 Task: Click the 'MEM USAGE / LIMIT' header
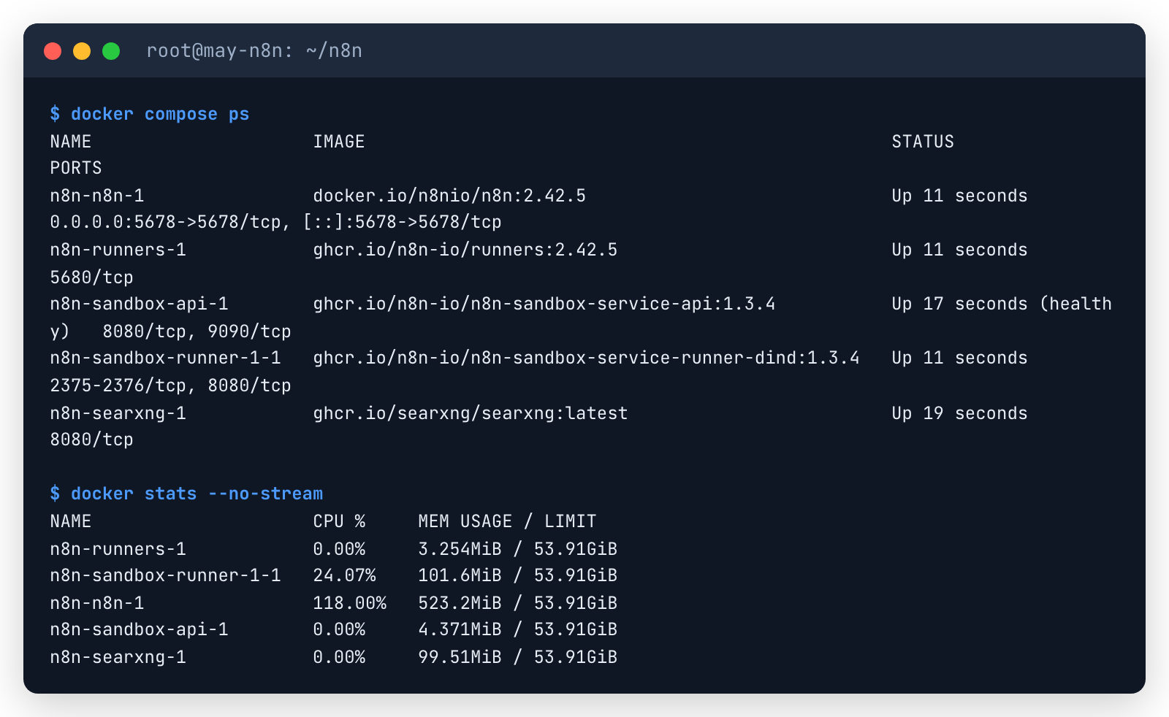pyautogui.click(x=507, y=521)
